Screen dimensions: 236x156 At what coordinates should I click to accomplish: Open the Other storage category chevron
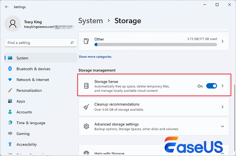(222, 41)
